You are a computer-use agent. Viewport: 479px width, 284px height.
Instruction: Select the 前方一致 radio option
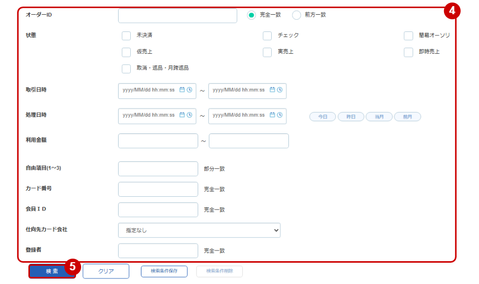click(x=297, y=15)
